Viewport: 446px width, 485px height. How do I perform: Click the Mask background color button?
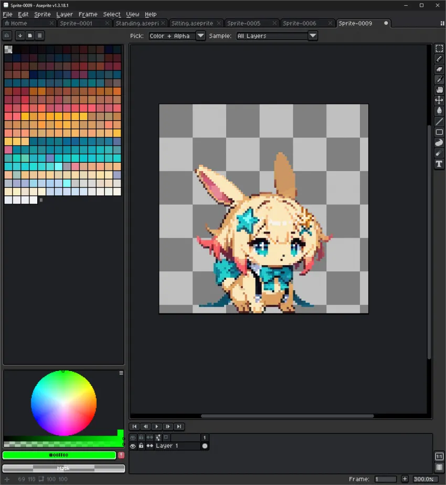point(63,468)
